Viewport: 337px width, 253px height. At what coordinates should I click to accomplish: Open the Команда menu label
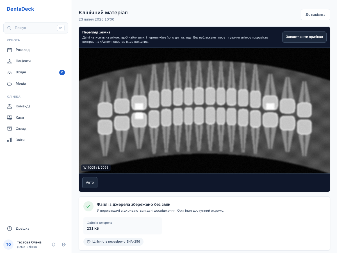[23, 106]
